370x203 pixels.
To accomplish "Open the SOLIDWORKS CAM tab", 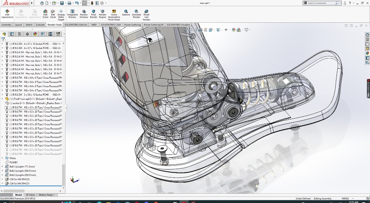I will 111,25.
